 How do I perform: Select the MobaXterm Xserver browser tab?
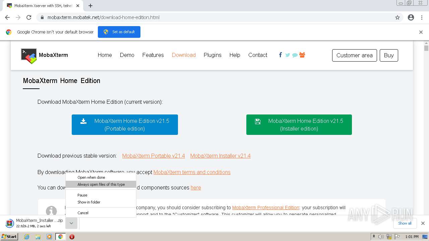pyautogui.click(x=44, y=6)
